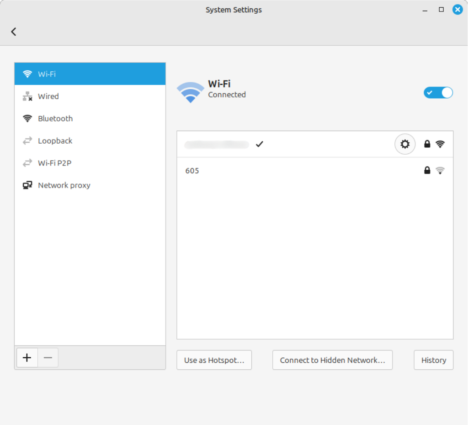This screenshot has width=468, height=425.
Task: Turn off the Wi-Fi switch
Action: click(438, 92)
